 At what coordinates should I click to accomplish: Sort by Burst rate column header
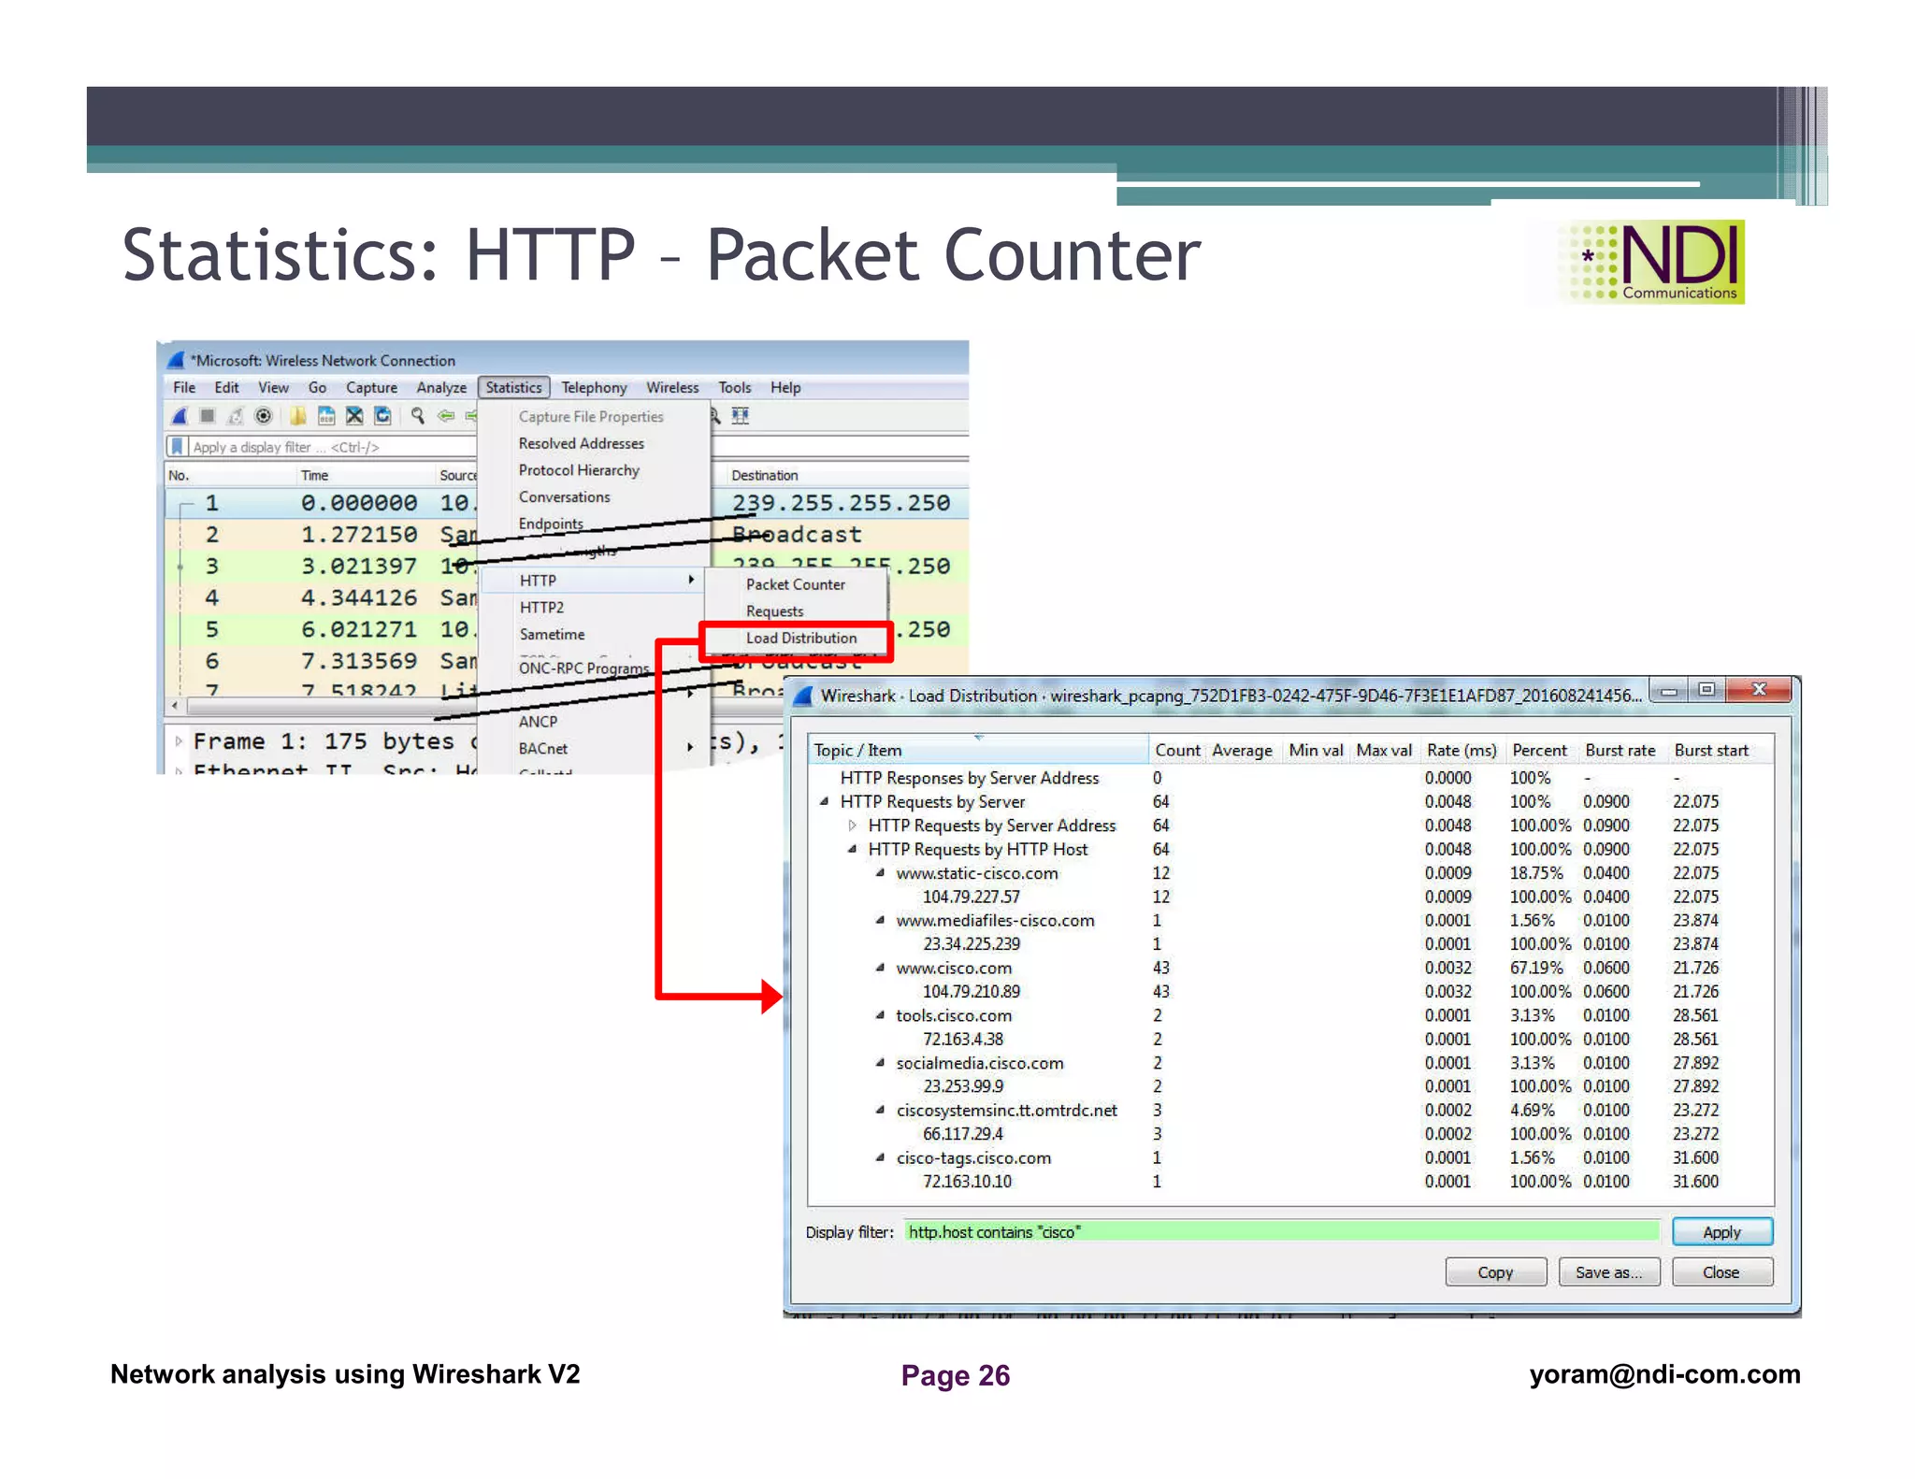pyautogui.click(x=1620, y=750)
